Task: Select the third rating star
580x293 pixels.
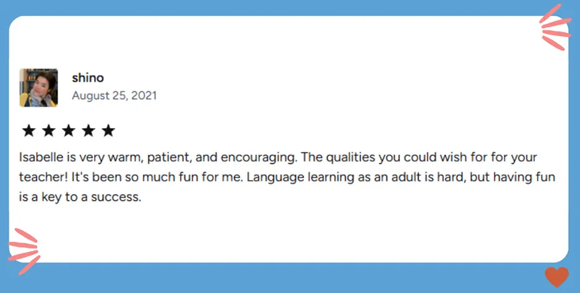Action: (68, 131)
